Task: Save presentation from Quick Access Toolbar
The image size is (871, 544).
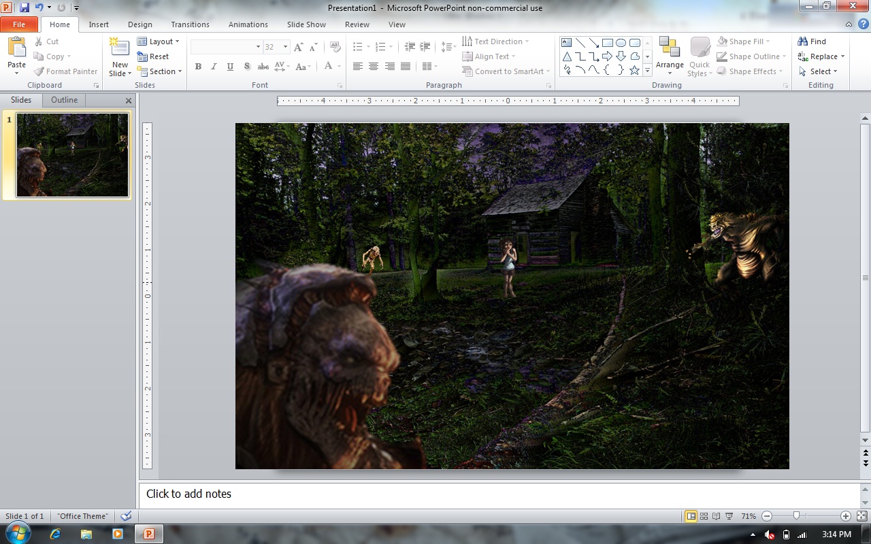Action: point(24,7)
